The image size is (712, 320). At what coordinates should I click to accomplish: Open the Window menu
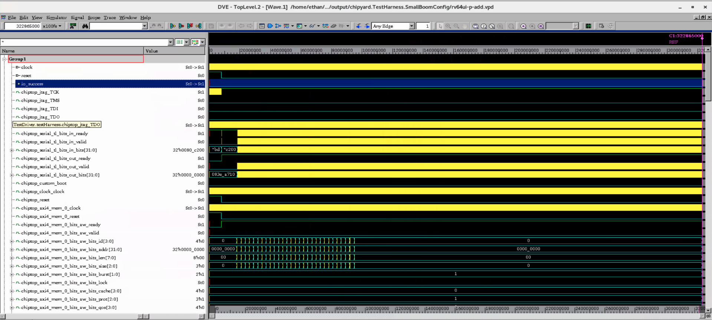pyautogui.click(x=128, y=17)
